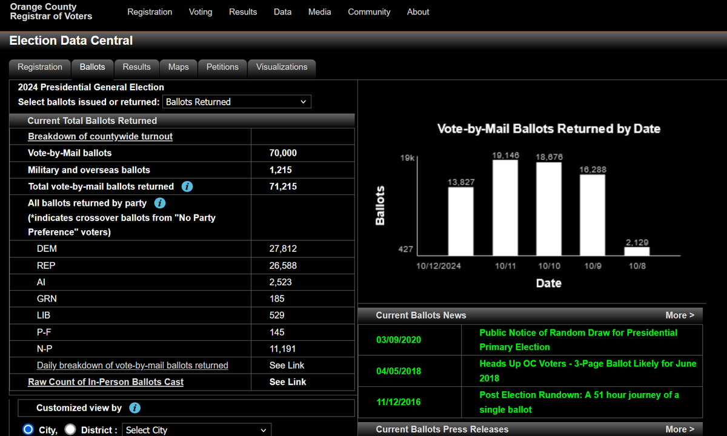Switch to the Registration data tab
The image size is (727, 436).
coord(40,68)
